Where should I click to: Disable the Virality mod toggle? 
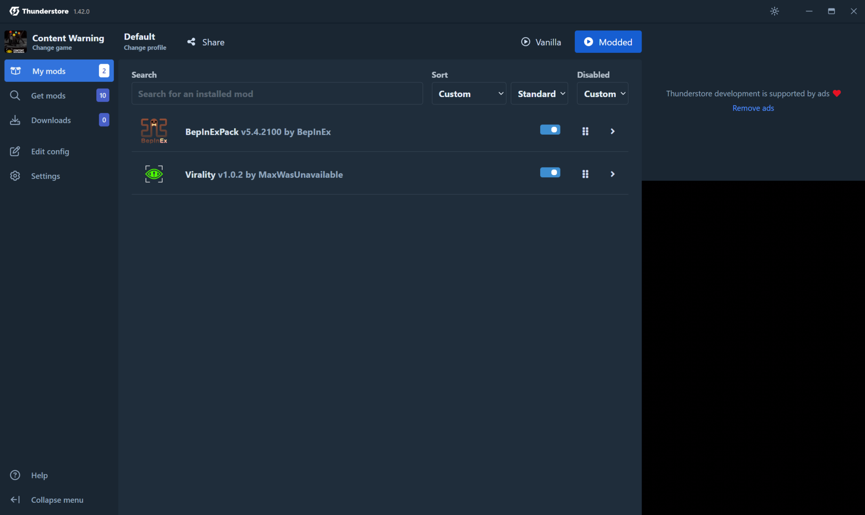click(x=550, y=173)
